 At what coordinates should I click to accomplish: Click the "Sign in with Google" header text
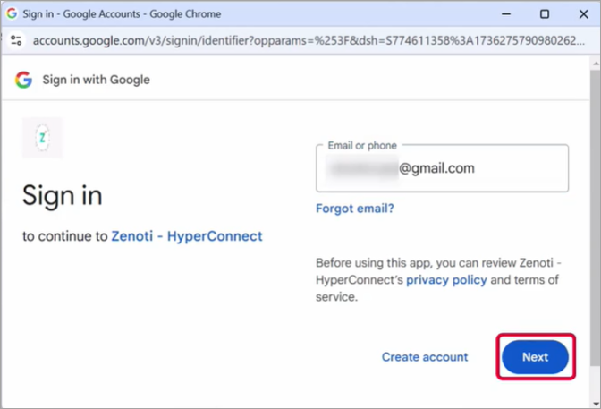pos(97,80)
